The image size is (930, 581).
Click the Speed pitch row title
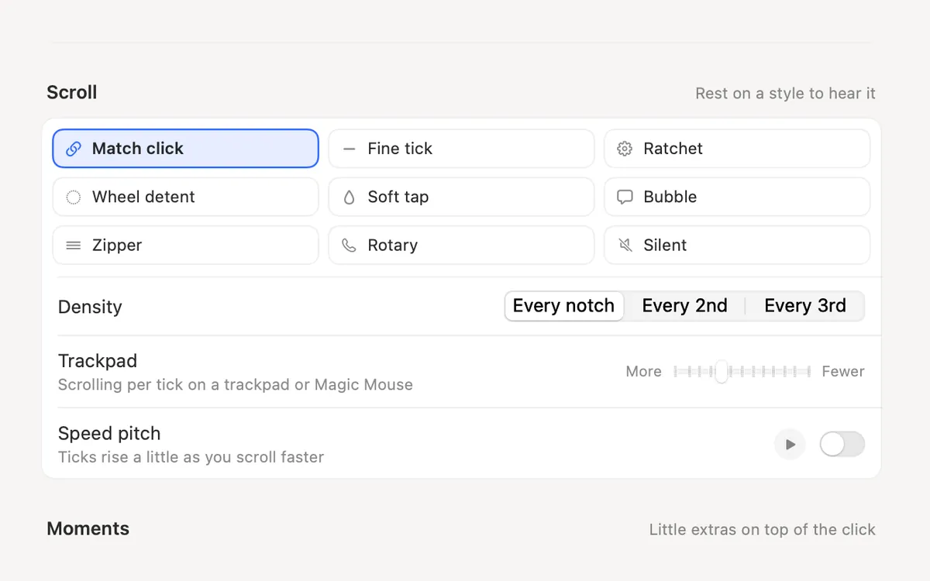109,433
